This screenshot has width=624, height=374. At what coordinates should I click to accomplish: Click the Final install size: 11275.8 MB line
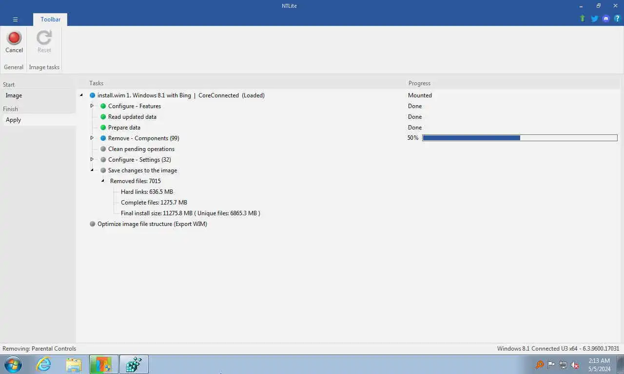tap(191, 213)
